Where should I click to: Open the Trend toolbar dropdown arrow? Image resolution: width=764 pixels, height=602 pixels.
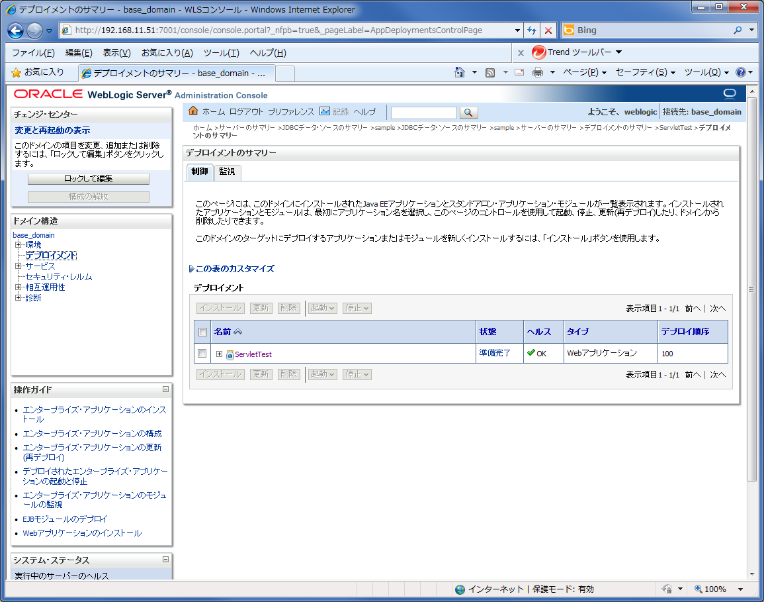coord(618,52)
